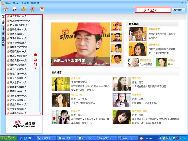Open the 婚恋交友 (7065人) chat room
This screenshot has height=141, width=188.
click(x=19, y=52)
